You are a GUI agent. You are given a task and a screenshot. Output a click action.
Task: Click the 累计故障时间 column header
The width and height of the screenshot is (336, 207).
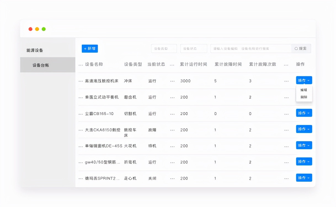[228, 64]
